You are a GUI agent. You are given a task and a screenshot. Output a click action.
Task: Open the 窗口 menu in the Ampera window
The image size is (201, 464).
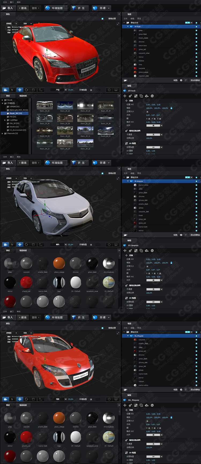coord(12,157)
